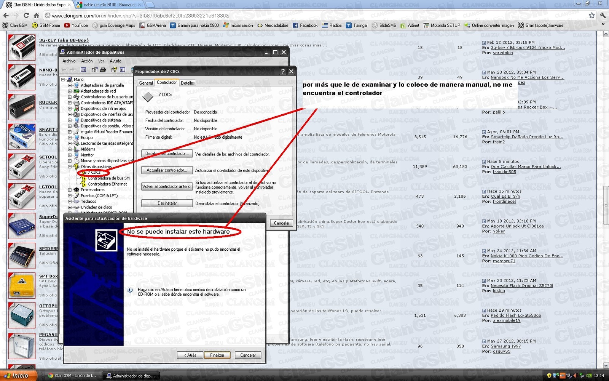Screen dimensions: 609x381
Task: Open the GSMArena bookmark
Action: point(153,26)
